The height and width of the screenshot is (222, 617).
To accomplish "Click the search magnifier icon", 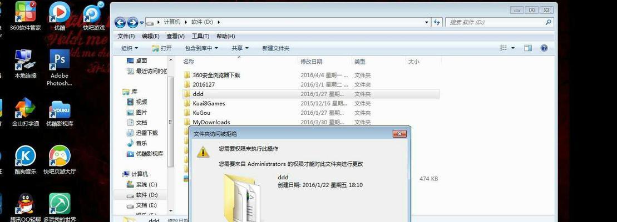I will pyautogui.click(x=548, y=22).
